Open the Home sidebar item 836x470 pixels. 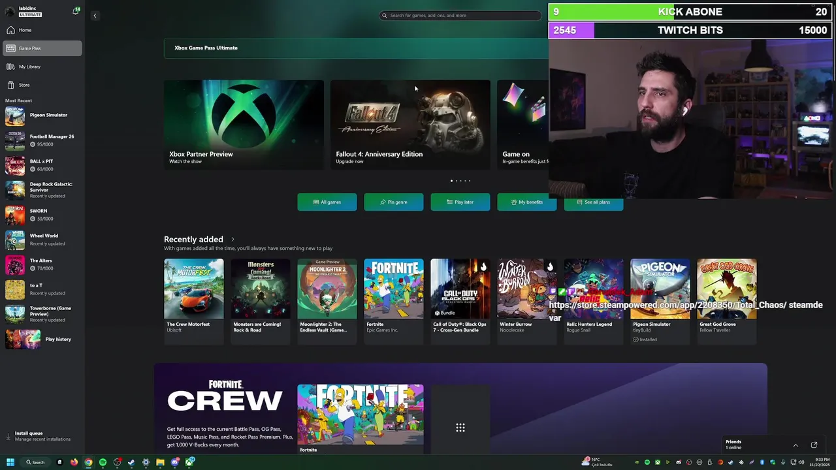pyautogui.click(x=42, y=30)
